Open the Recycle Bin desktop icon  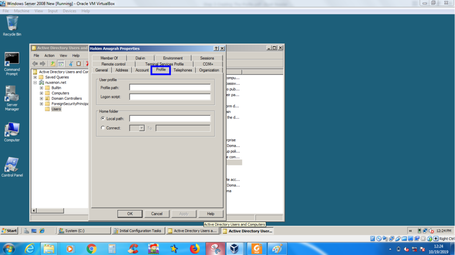(12, 26)
